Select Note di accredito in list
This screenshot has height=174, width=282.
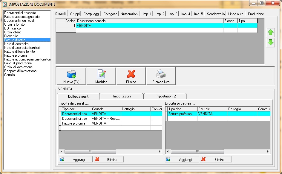27,44
